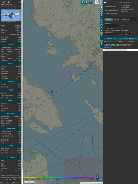Toggle sidebar width with double-arrow button
This screenshot has width=138, height=184.
point(105,2)
